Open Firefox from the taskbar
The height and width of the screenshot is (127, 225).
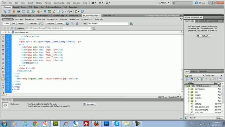(x=96, y=124)
